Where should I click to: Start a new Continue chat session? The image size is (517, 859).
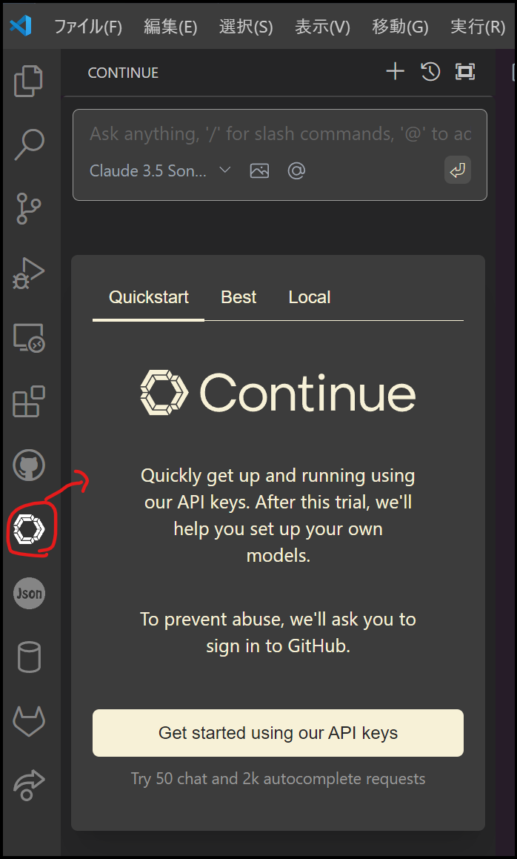coord(395,72)
